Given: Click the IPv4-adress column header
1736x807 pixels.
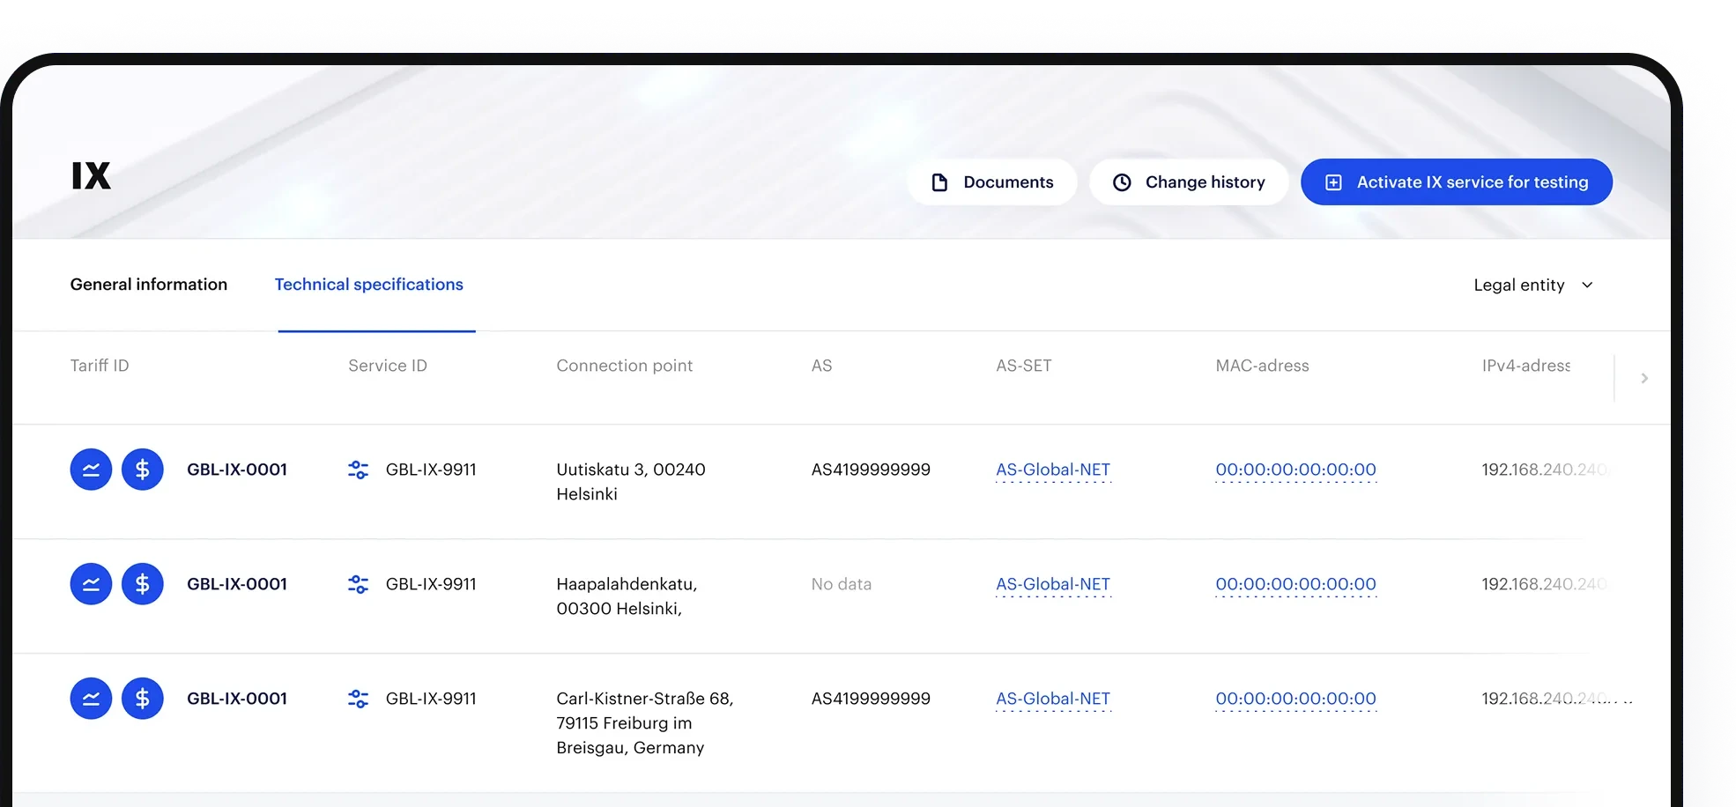Looking at the screenshot, I should (x=1526, y=366).
